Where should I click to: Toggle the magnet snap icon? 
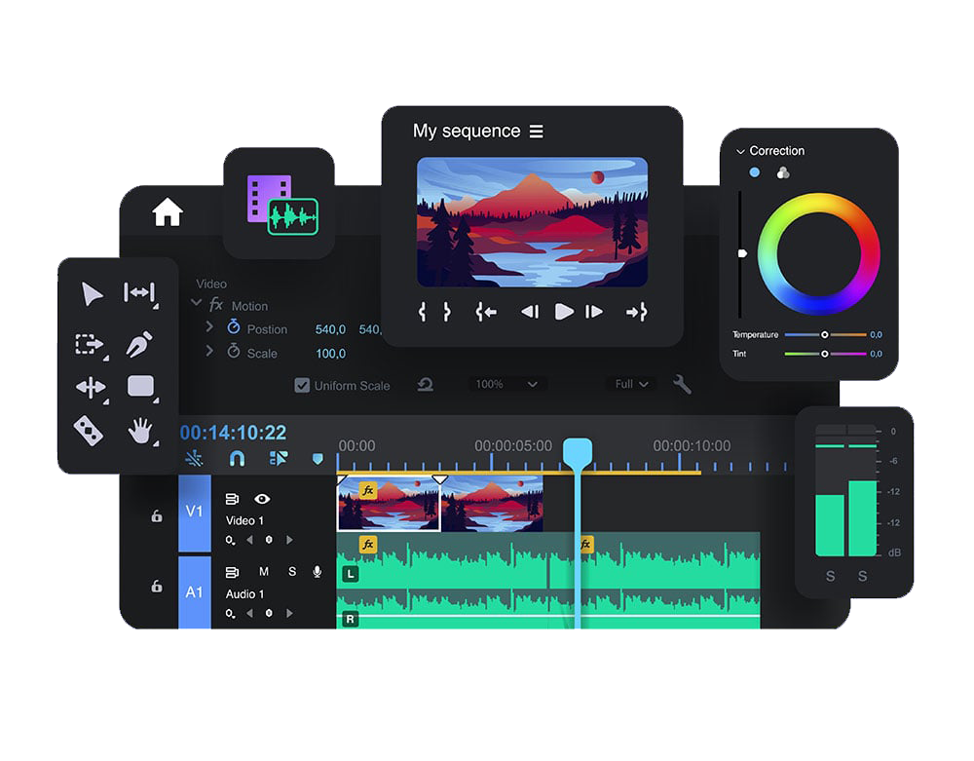pyautogui.click(x=237, y=458)
